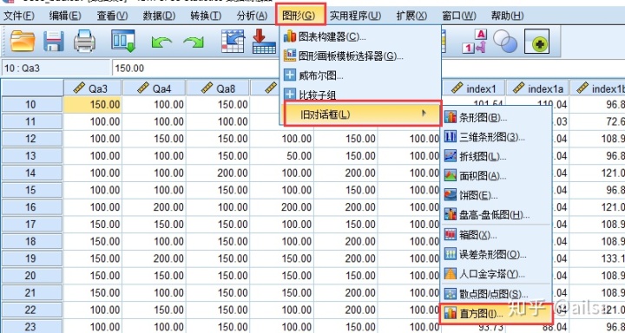Click the Qa8 cell in row 14

click(x=218, y=173)
